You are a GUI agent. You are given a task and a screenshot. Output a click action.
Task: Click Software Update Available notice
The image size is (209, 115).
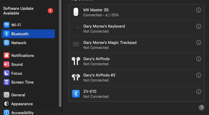28,11
